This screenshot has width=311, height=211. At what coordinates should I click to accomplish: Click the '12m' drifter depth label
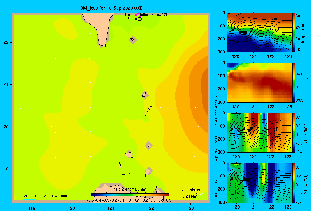(128, 19)
